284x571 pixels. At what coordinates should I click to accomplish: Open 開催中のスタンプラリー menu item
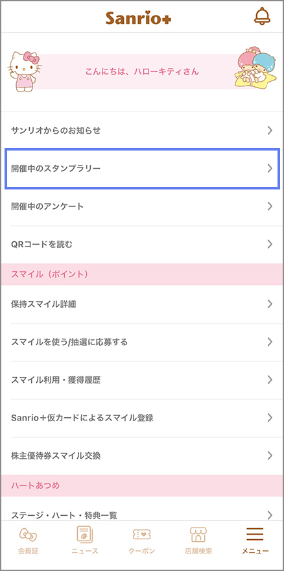tap(142, 168)
